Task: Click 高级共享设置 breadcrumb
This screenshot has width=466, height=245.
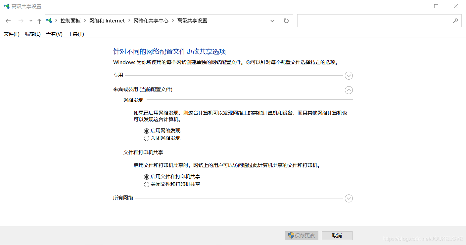Action: (x=192, y=20)
